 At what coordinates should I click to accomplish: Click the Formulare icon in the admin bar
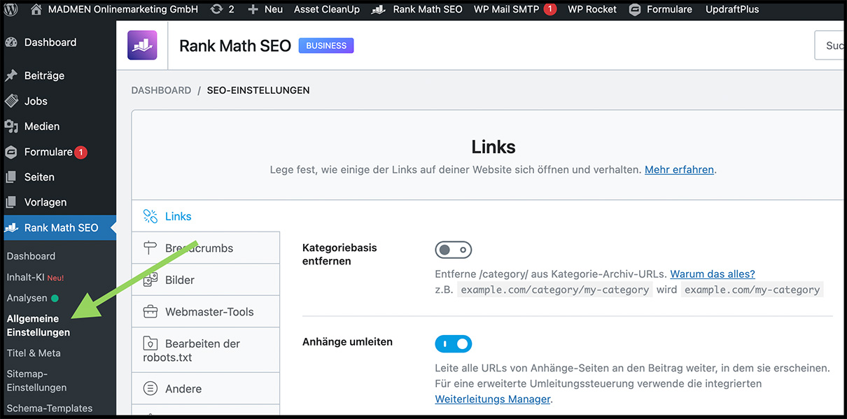pos(635,10)
